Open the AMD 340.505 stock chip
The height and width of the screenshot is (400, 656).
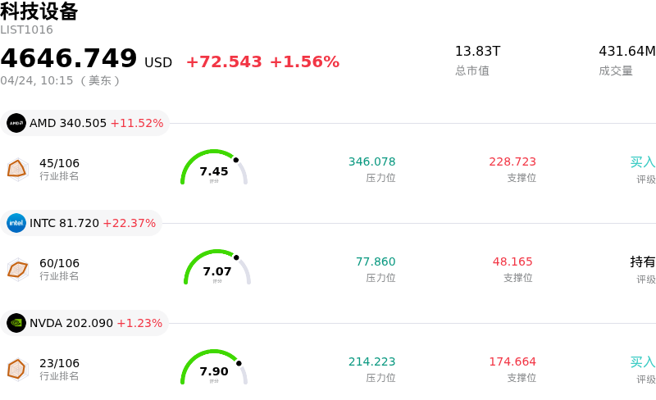(85, 123)
